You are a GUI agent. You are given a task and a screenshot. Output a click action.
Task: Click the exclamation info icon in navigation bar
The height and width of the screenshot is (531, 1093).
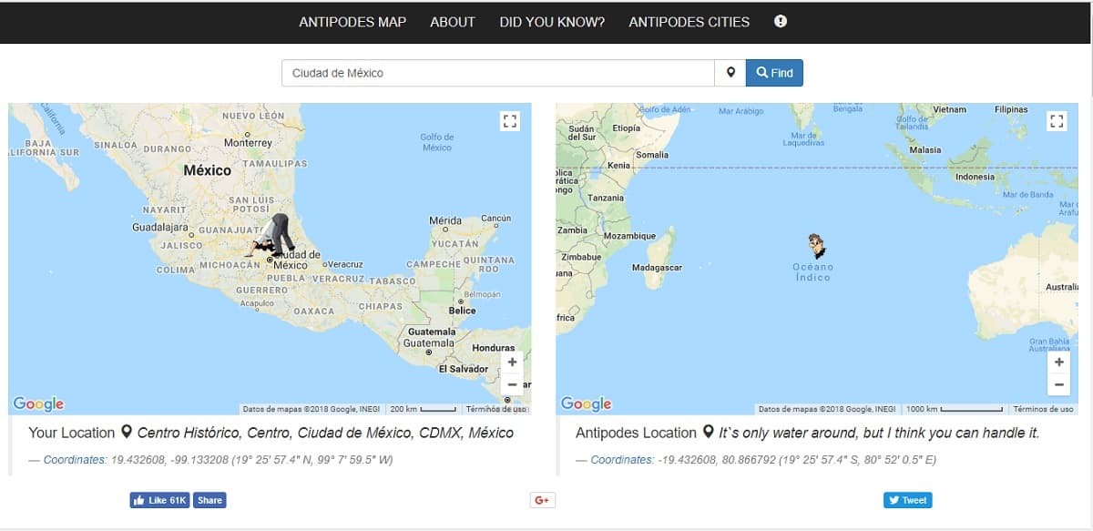[780, 21]
